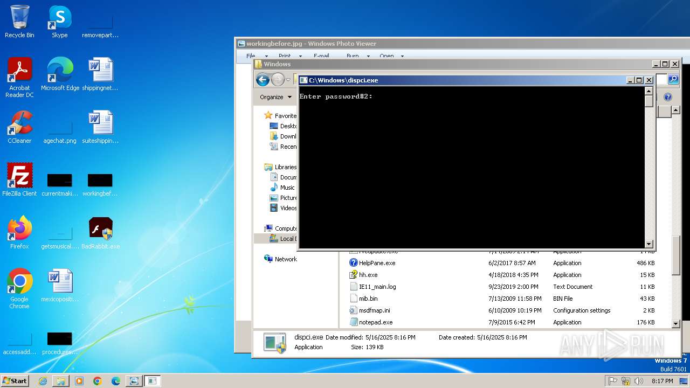Select Network in Explorer navigation pane
This screenshot has height=388, width=690.
(280, 259)
